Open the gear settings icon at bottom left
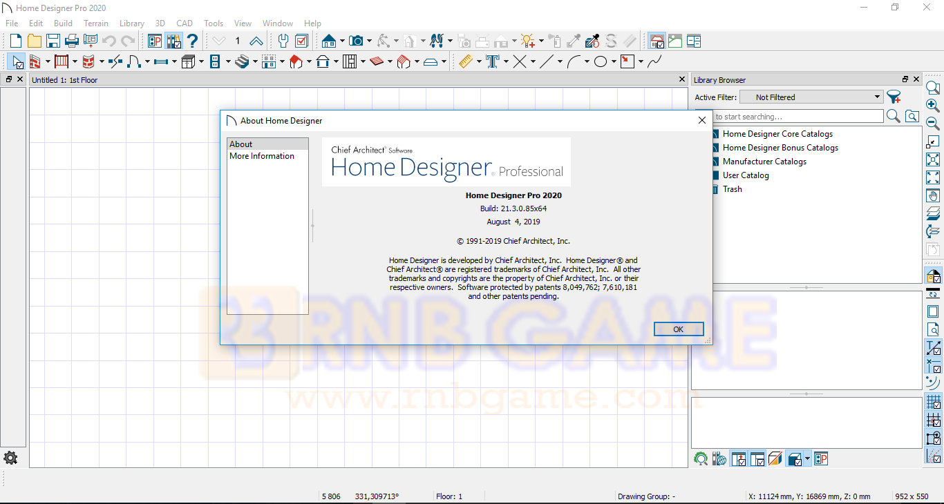Viewport: 944px width, 504px height. click(x=10, y=458)
